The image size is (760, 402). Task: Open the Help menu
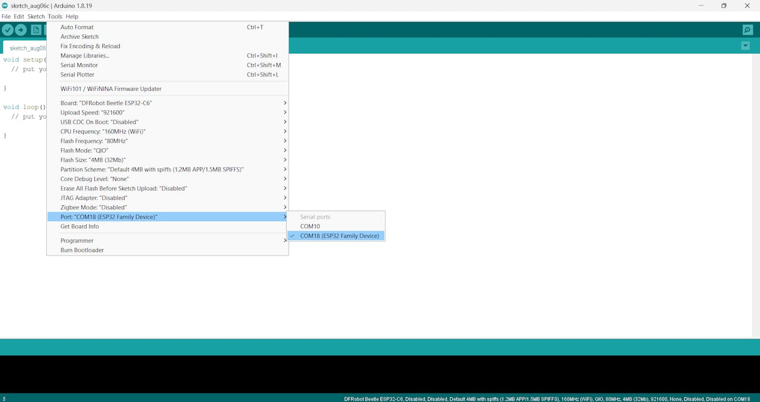72,17
